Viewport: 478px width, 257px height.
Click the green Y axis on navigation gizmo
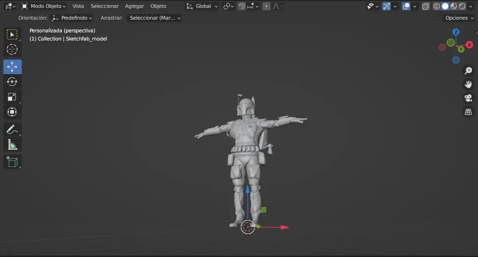tap(461, 49)
